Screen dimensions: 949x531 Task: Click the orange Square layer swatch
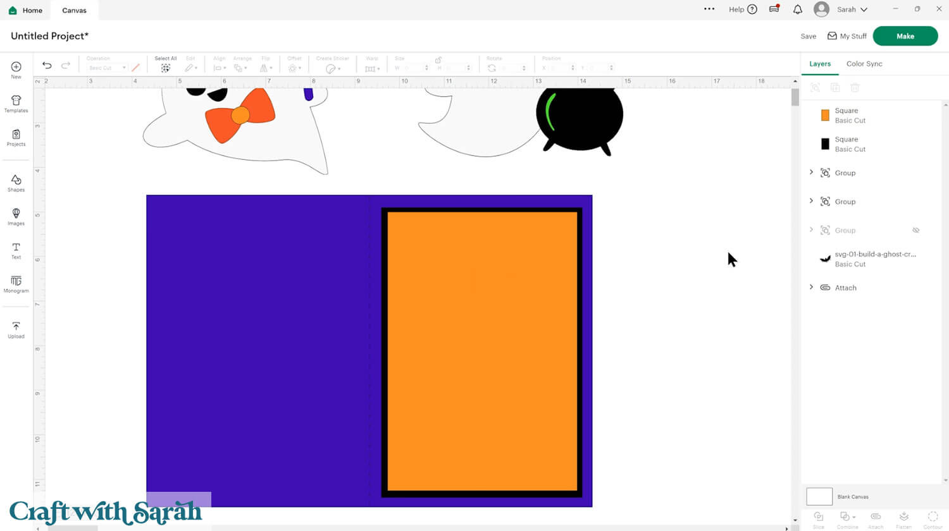(x=825, y=115)
